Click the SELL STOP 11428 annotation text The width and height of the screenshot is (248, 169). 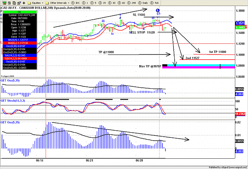click(142, 32)
